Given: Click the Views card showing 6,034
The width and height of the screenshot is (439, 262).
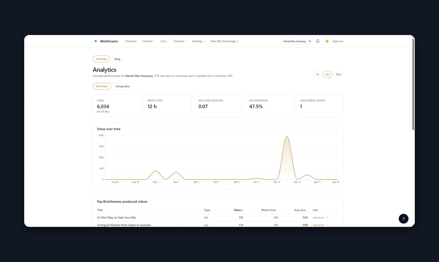Looking at the screenshot, I should (x=116, y=106).
